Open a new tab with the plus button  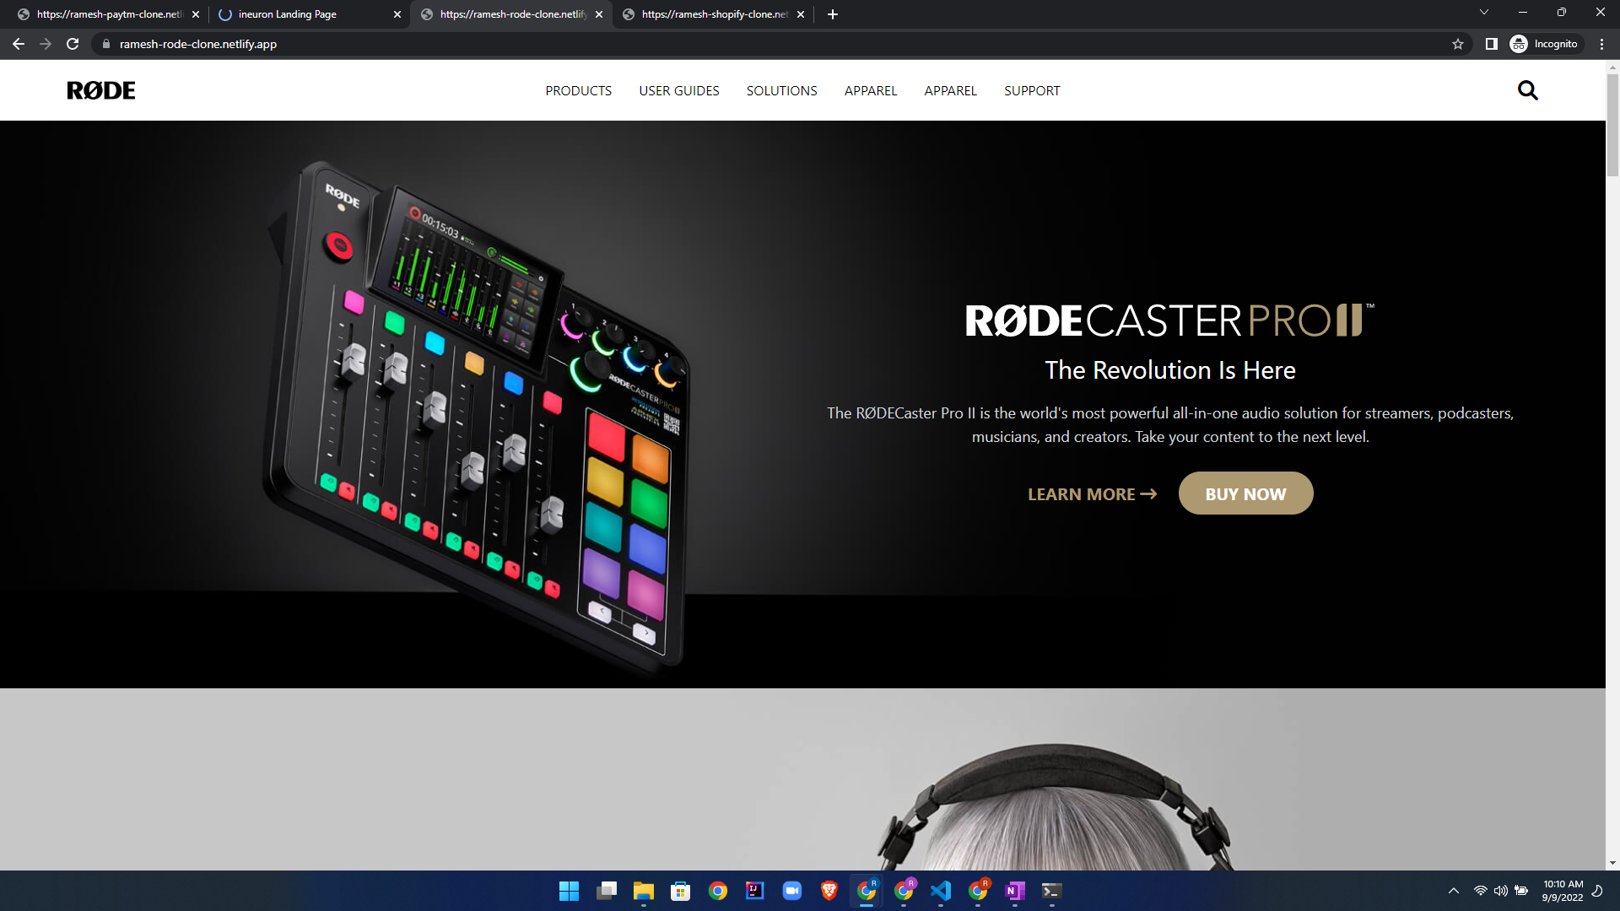click(833, 14)
